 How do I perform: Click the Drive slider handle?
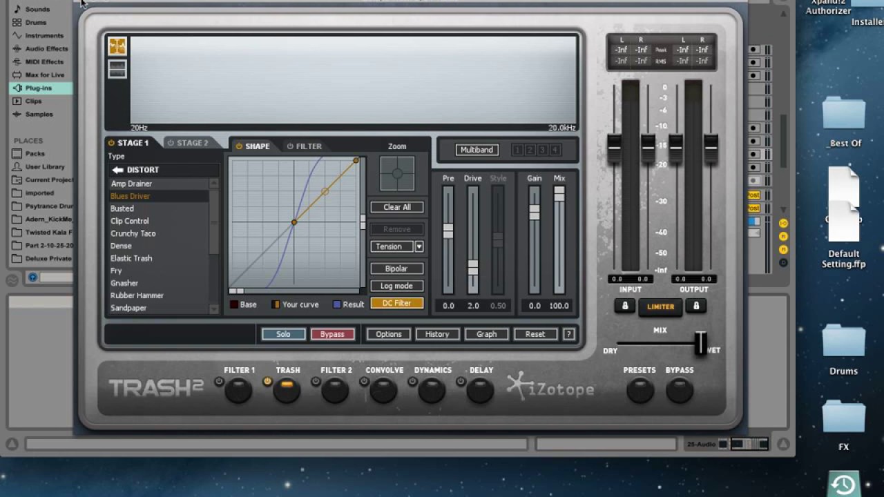(472, 267)
